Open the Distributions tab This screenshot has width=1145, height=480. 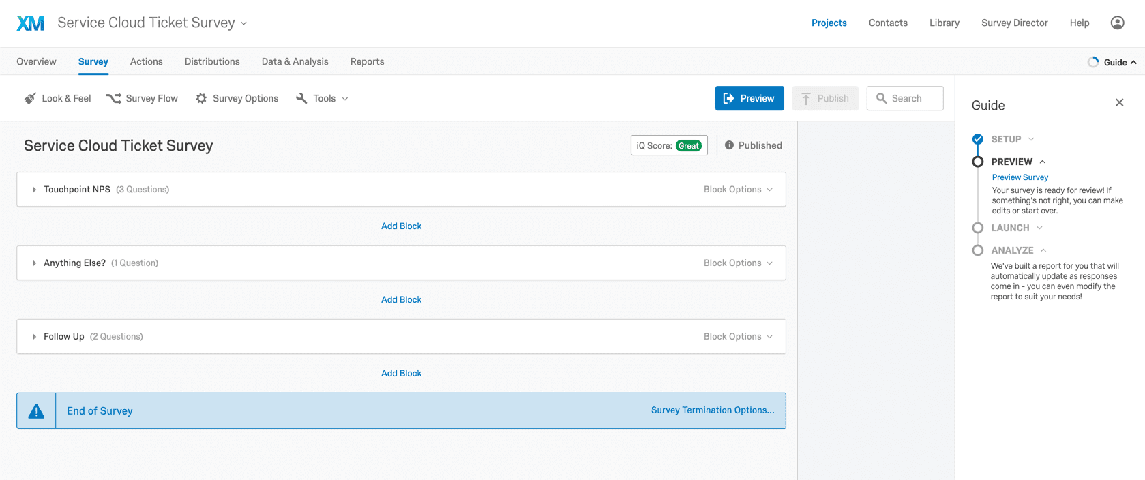212,61
